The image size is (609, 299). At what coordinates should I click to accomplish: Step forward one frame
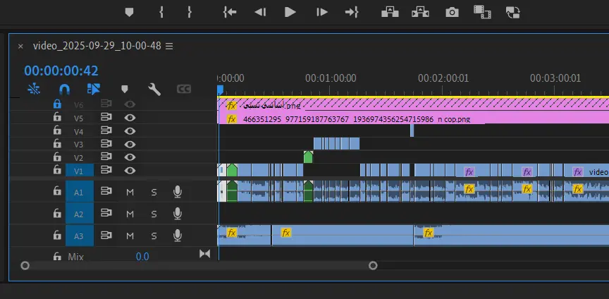click(x=321, y=13)
